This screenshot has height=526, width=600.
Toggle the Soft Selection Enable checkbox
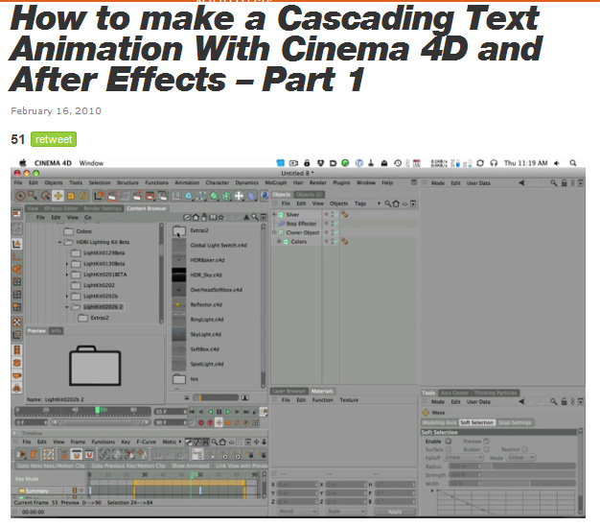coord(449,441)
